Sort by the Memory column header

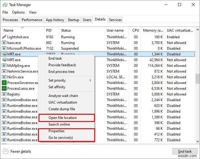(x=153, y=30)
